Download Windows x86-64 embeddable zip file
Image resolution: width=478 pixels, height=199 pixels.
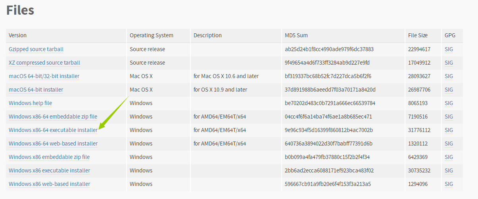click(53, 117)
